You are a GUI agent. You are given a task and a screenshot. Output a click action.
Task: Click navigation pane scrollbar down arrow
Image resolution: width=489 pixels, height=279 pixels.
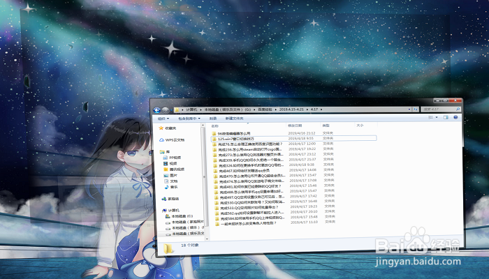[207, 239]
